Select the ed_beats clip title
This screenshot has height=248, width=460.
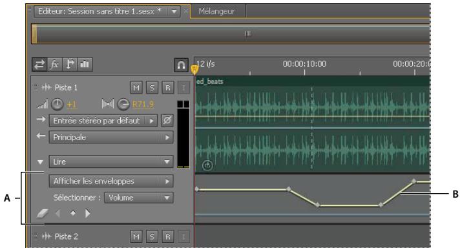point(210,81)
